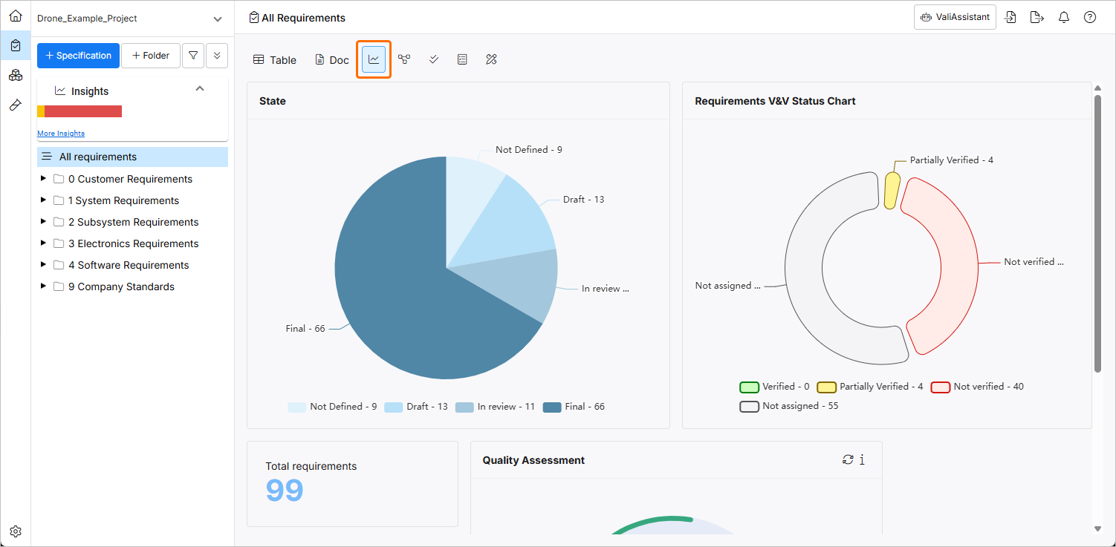Click the traceability graph view icon

[404, 59]
